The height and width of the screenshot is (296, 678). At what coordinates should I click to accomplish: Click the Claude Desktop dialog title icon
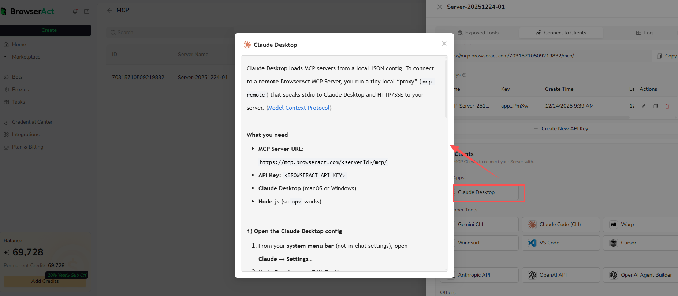[x=247, y=45]
